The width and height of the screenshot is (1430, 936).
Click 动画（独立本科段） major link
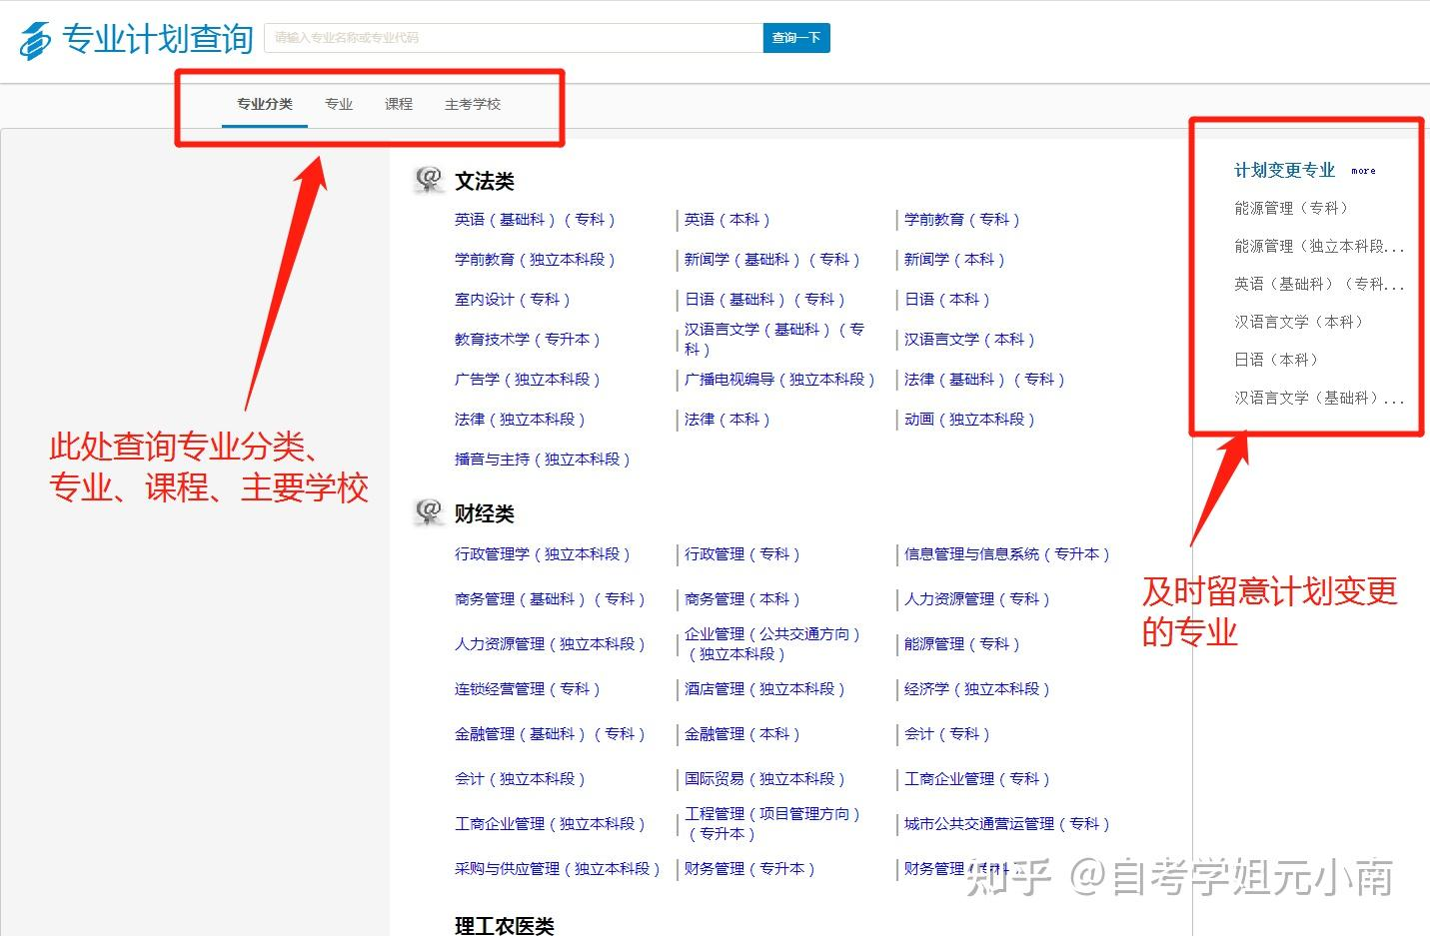click(969, 420)
